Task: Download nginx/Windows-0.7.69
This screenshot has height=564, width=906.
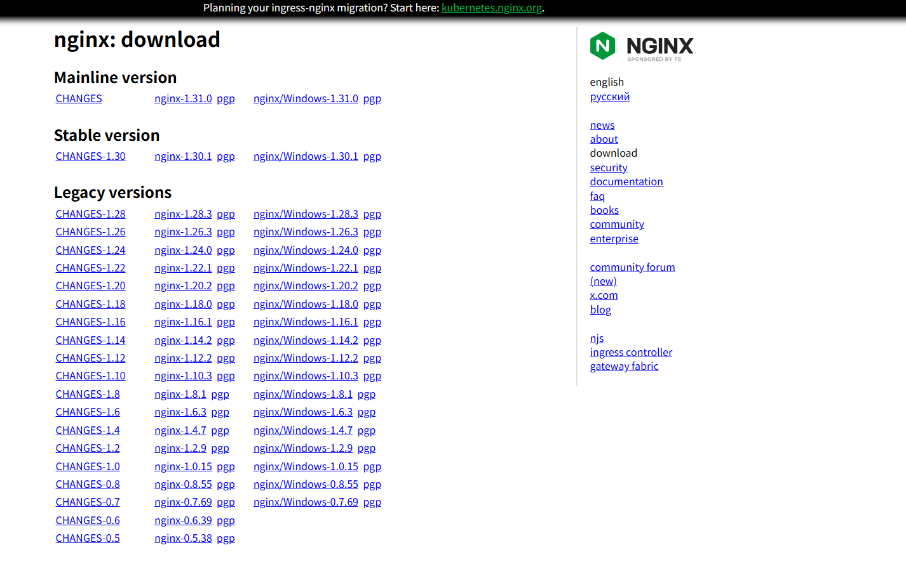Action: coord(306,502)
